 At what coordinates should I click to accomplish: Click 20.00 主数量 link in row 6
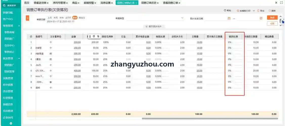(199, 71)
